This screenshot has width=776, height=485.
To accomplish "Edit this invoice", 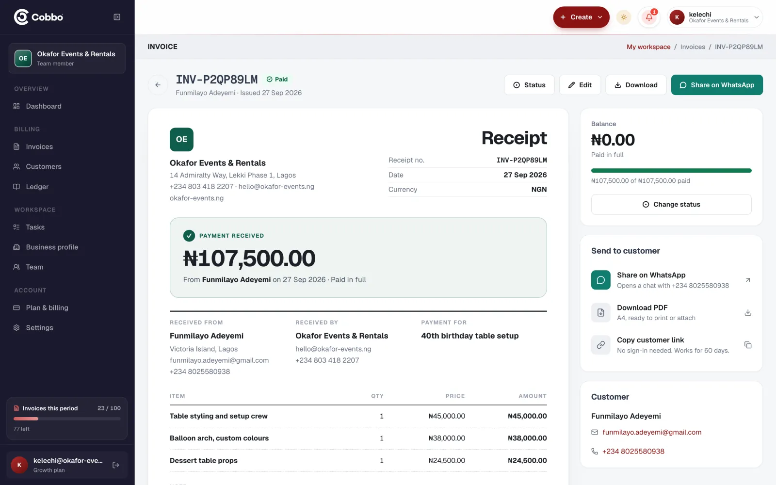I will 580,85.
